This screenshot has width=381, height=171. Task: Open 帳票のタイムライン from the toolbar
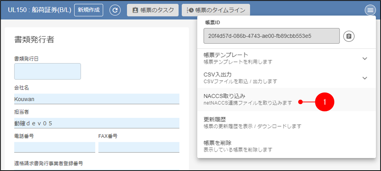[216, 10]
